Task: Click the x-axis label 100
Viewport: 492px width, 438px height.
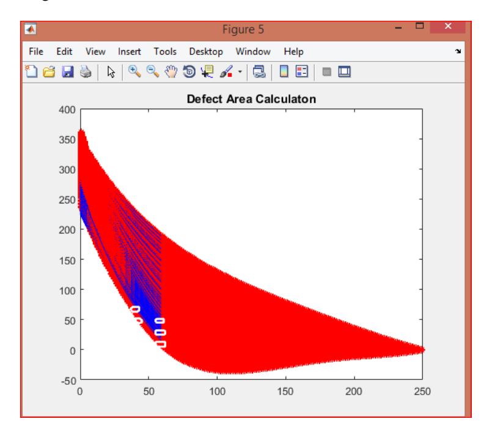Action: tap(217, 392)
